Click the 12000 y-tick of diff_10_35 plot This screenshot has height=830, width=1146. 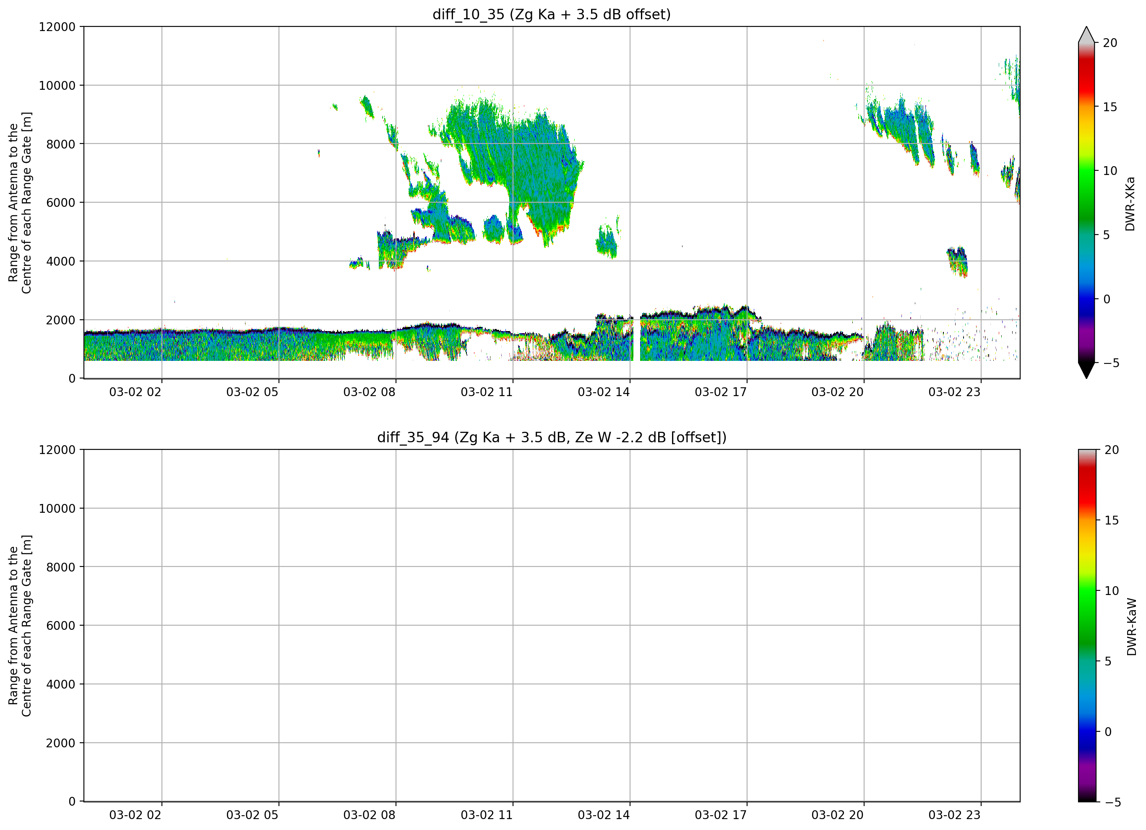coord(57,27)
